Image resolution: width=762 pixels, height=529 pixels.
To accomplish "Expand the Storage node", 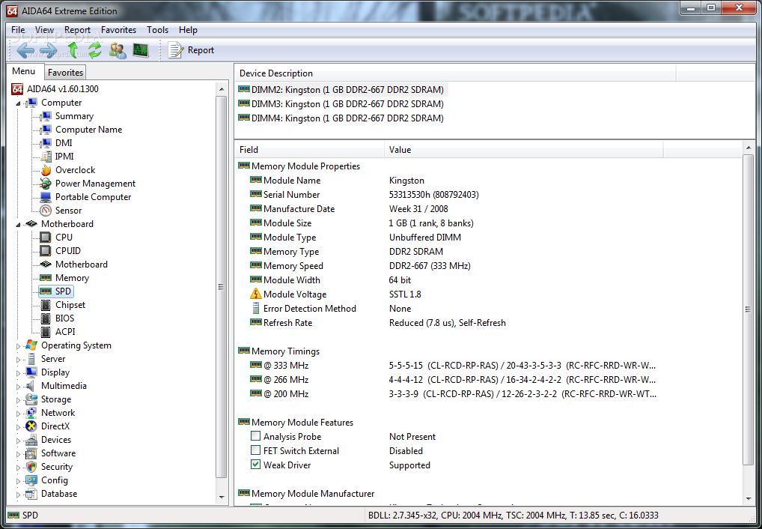I will click(19, 400).
